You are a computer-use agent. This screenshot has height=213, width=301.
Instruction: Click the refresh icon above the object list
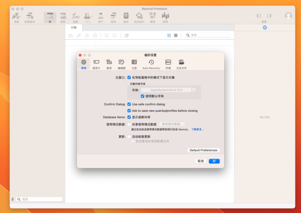pos(127,35)
